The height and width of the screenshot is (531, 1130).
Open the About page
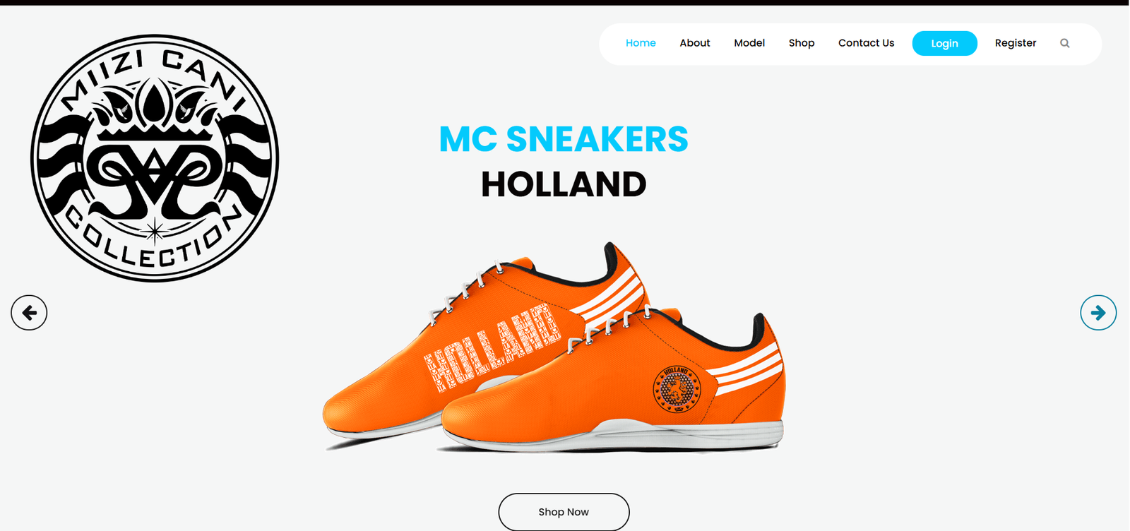point(695,43)
